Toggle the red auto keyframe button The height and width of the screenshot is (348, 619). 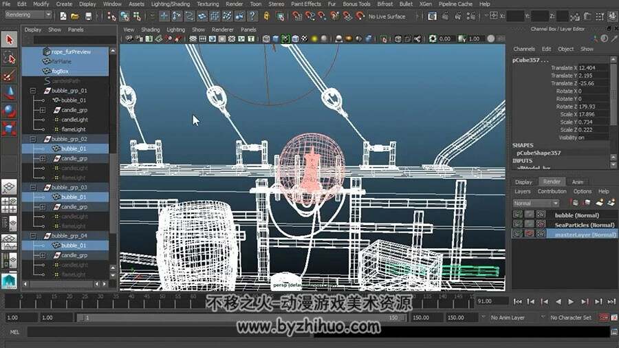click(604, 317)
